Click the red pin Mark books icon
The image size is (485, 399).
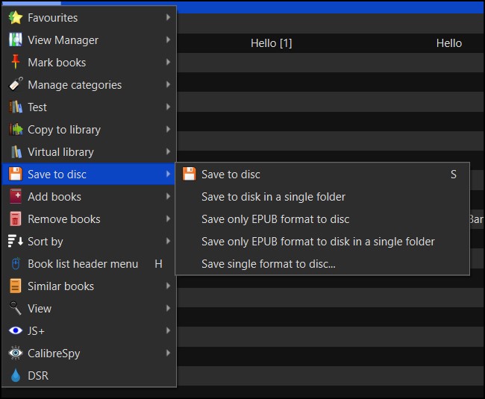15,63
